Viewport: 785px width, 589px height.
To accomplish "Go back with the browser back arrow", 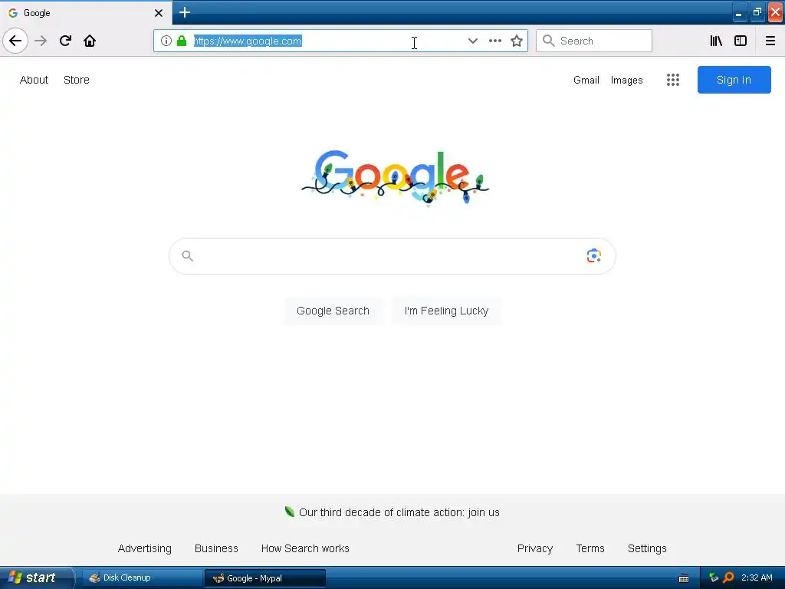I will 15,41.
